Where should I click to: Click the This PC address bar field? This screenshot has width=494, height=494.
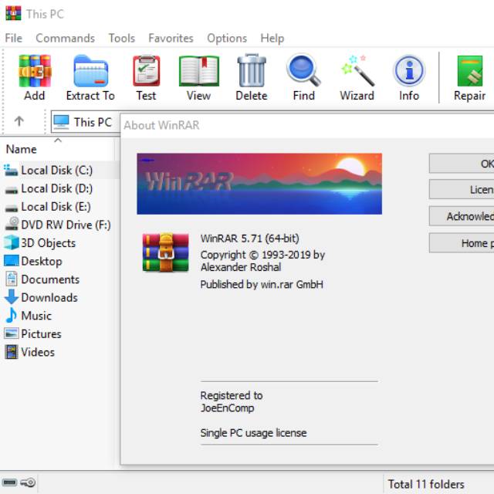pos(85,122)
